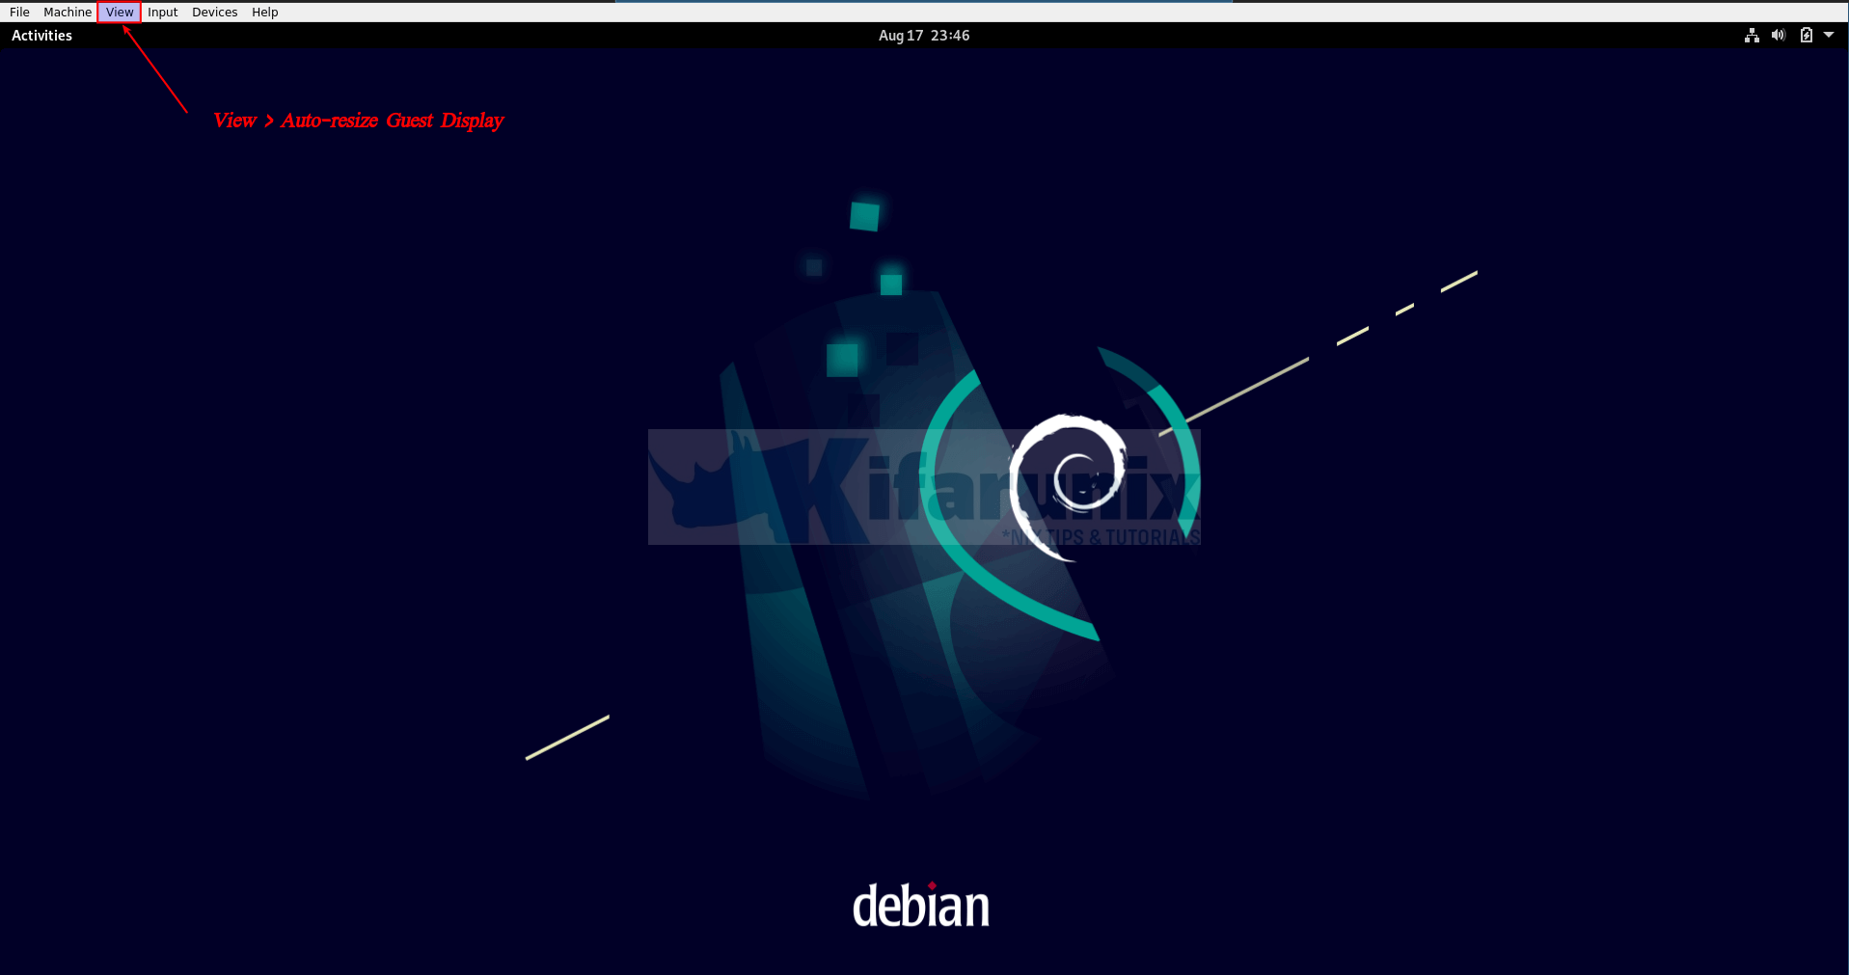Expand the system menu dropdown arrow
The height and width of the screenshot is (975, 1849).
pyautogui.click(x=1830, y=35)
